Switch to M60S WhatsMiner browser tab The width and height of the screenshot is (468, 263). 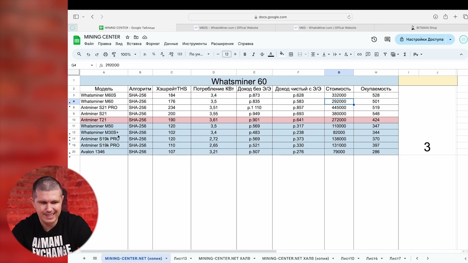click(226, 28)
